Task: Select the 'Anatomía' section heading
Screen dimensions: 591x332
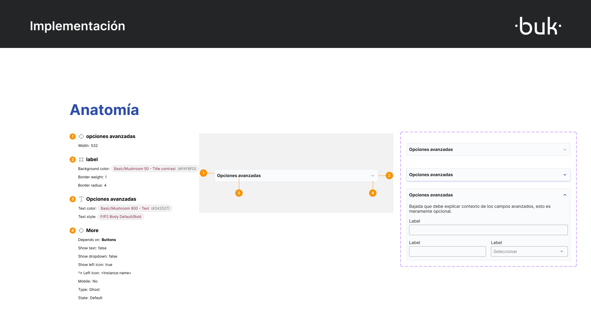Action: click(x=104, y=110)
